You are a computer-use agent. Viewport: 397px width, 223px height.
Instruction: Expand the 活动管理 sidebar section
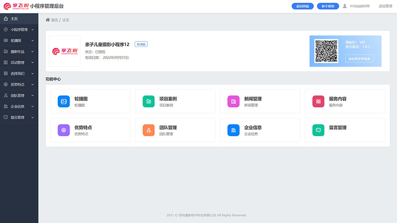(19, 62)
